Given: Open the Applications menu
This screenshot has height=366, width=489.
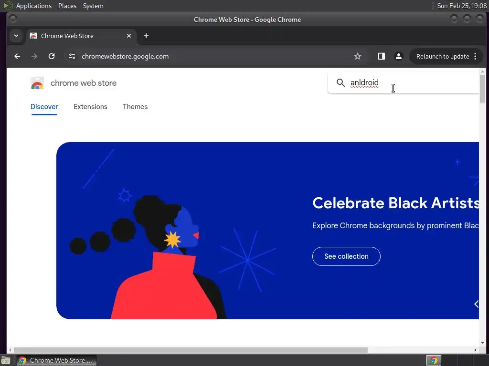Looking at the screenshot, I should (x=34, y=6).
